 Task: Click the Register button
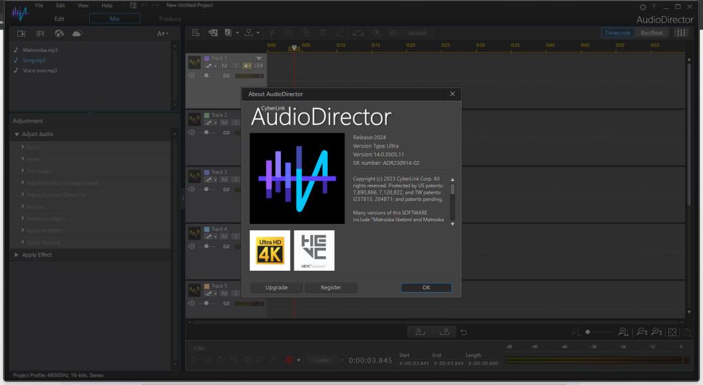(331, 287)
